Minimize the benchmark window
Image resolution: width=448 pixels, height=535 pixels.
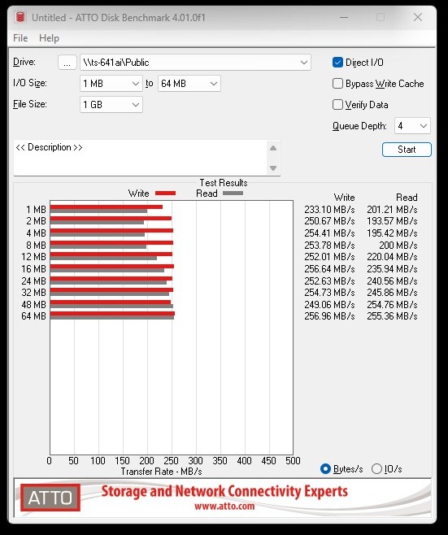[344, 17]
